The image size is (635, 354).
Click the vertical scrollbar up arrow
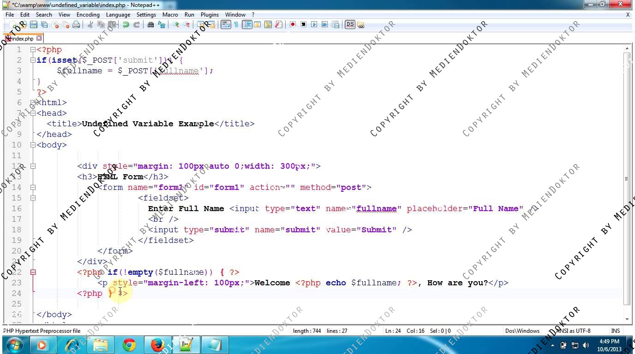627,48
